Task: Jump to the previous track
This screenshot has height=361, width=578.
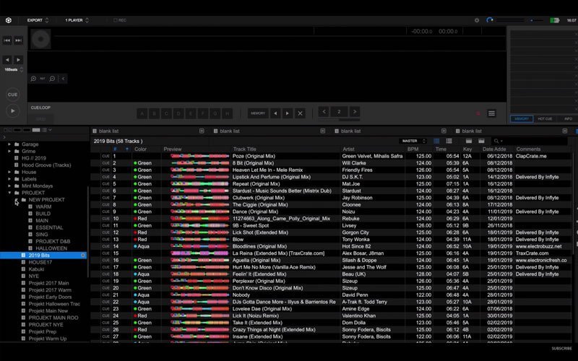Action: 7,42
